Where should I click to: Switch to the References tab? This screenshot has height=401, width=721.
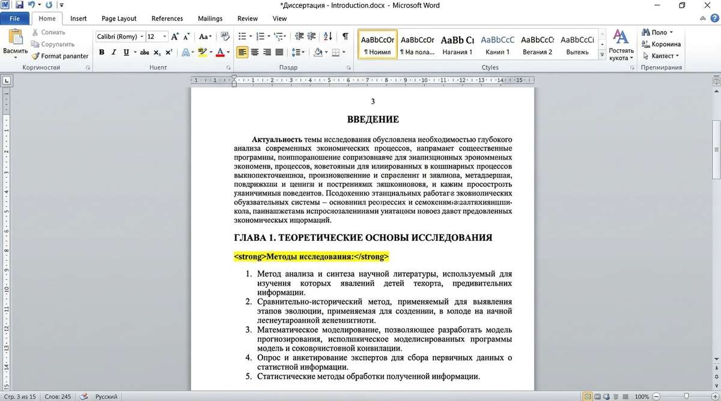(167, 19)
